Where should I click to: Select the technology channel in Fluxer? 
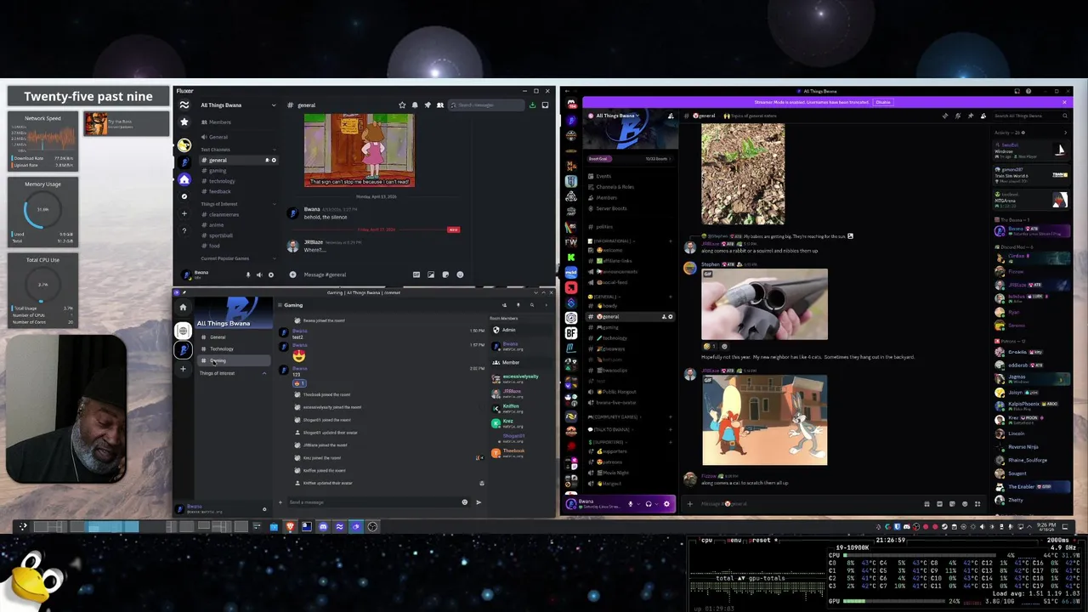point(222,181)
